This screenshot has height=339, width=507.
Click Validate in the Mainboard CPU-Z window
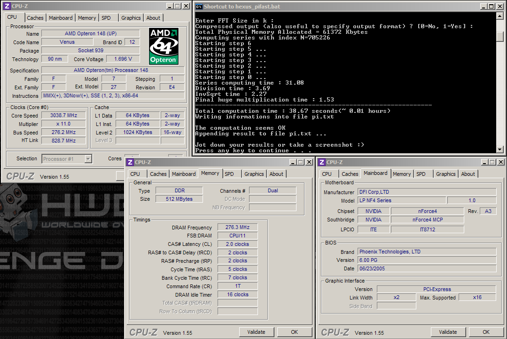coord(448,332)
